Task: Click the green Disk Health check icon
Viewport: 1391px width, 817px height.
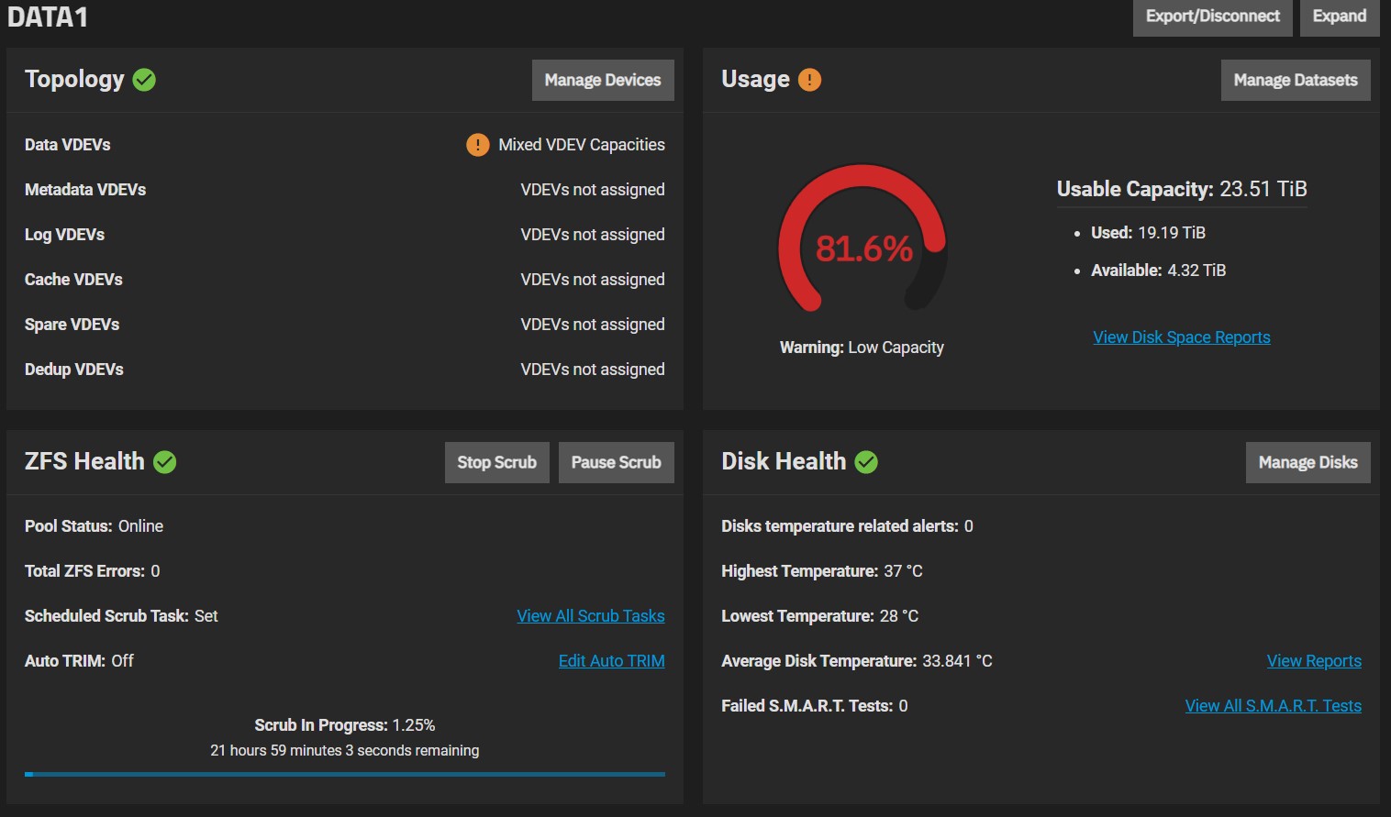Action: pos(866,462)
